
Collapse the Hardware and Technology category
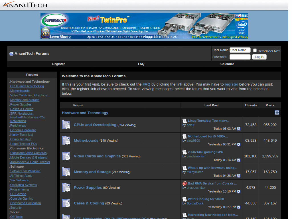coord(277,113)
